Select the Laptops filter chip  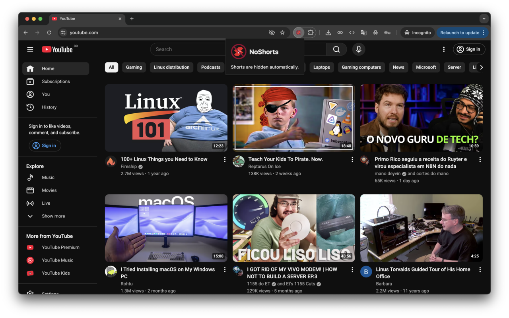(x=322, y=67)
